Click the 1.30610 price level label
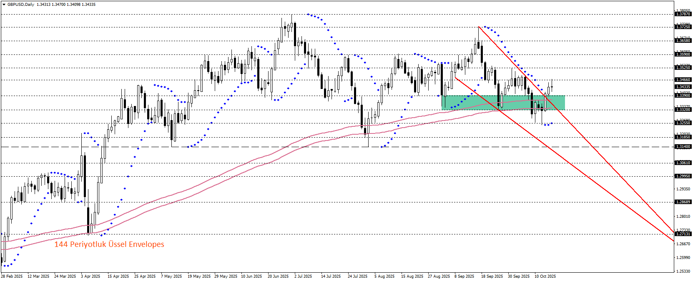 point(683,163)
